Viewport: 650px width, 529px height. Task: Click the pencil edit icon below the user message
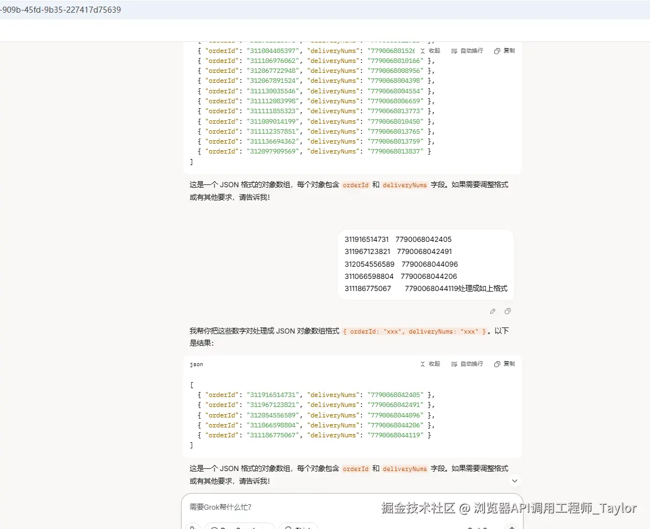point(492,311)
